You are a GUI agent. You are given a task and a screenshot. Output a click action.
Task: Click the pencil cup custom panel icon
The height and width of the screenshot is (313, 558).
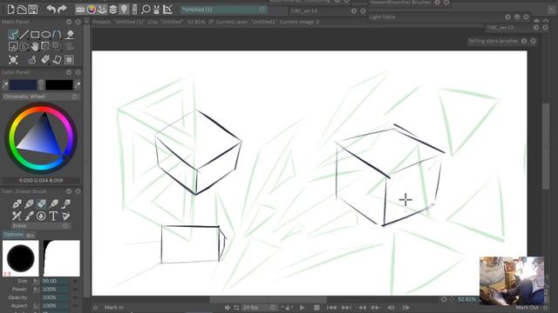click(x=156, y=10)
